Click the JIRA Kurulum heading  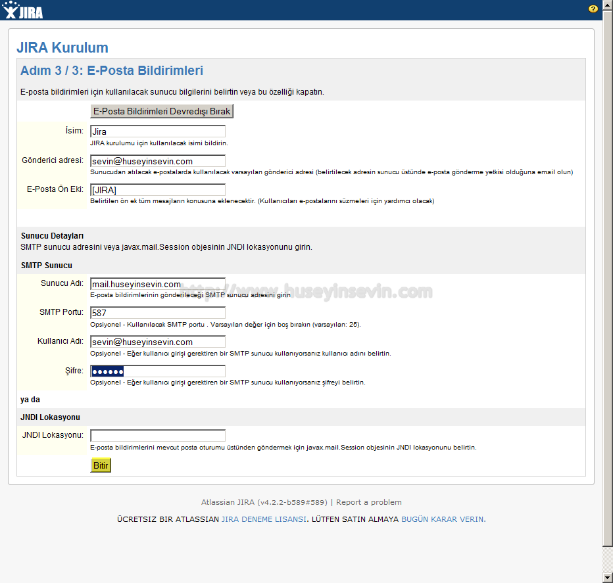point(62,48)
